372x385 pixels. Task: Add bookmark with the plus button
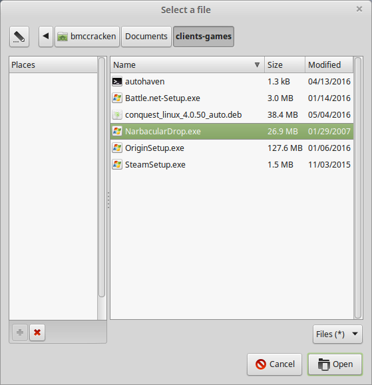pos(20,332)
